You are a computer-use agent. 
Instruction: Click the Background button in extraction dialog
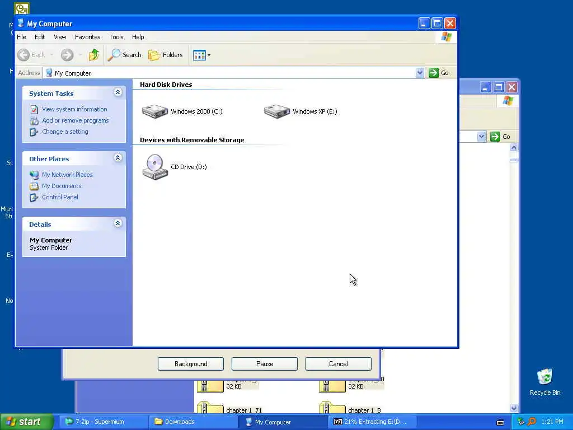pyautogui.click(x=191, y=364)
